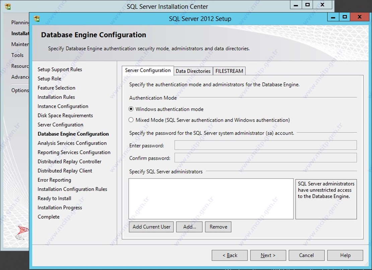Maximize the SQL Server 2012 Setup window

[x=345, y=17]
